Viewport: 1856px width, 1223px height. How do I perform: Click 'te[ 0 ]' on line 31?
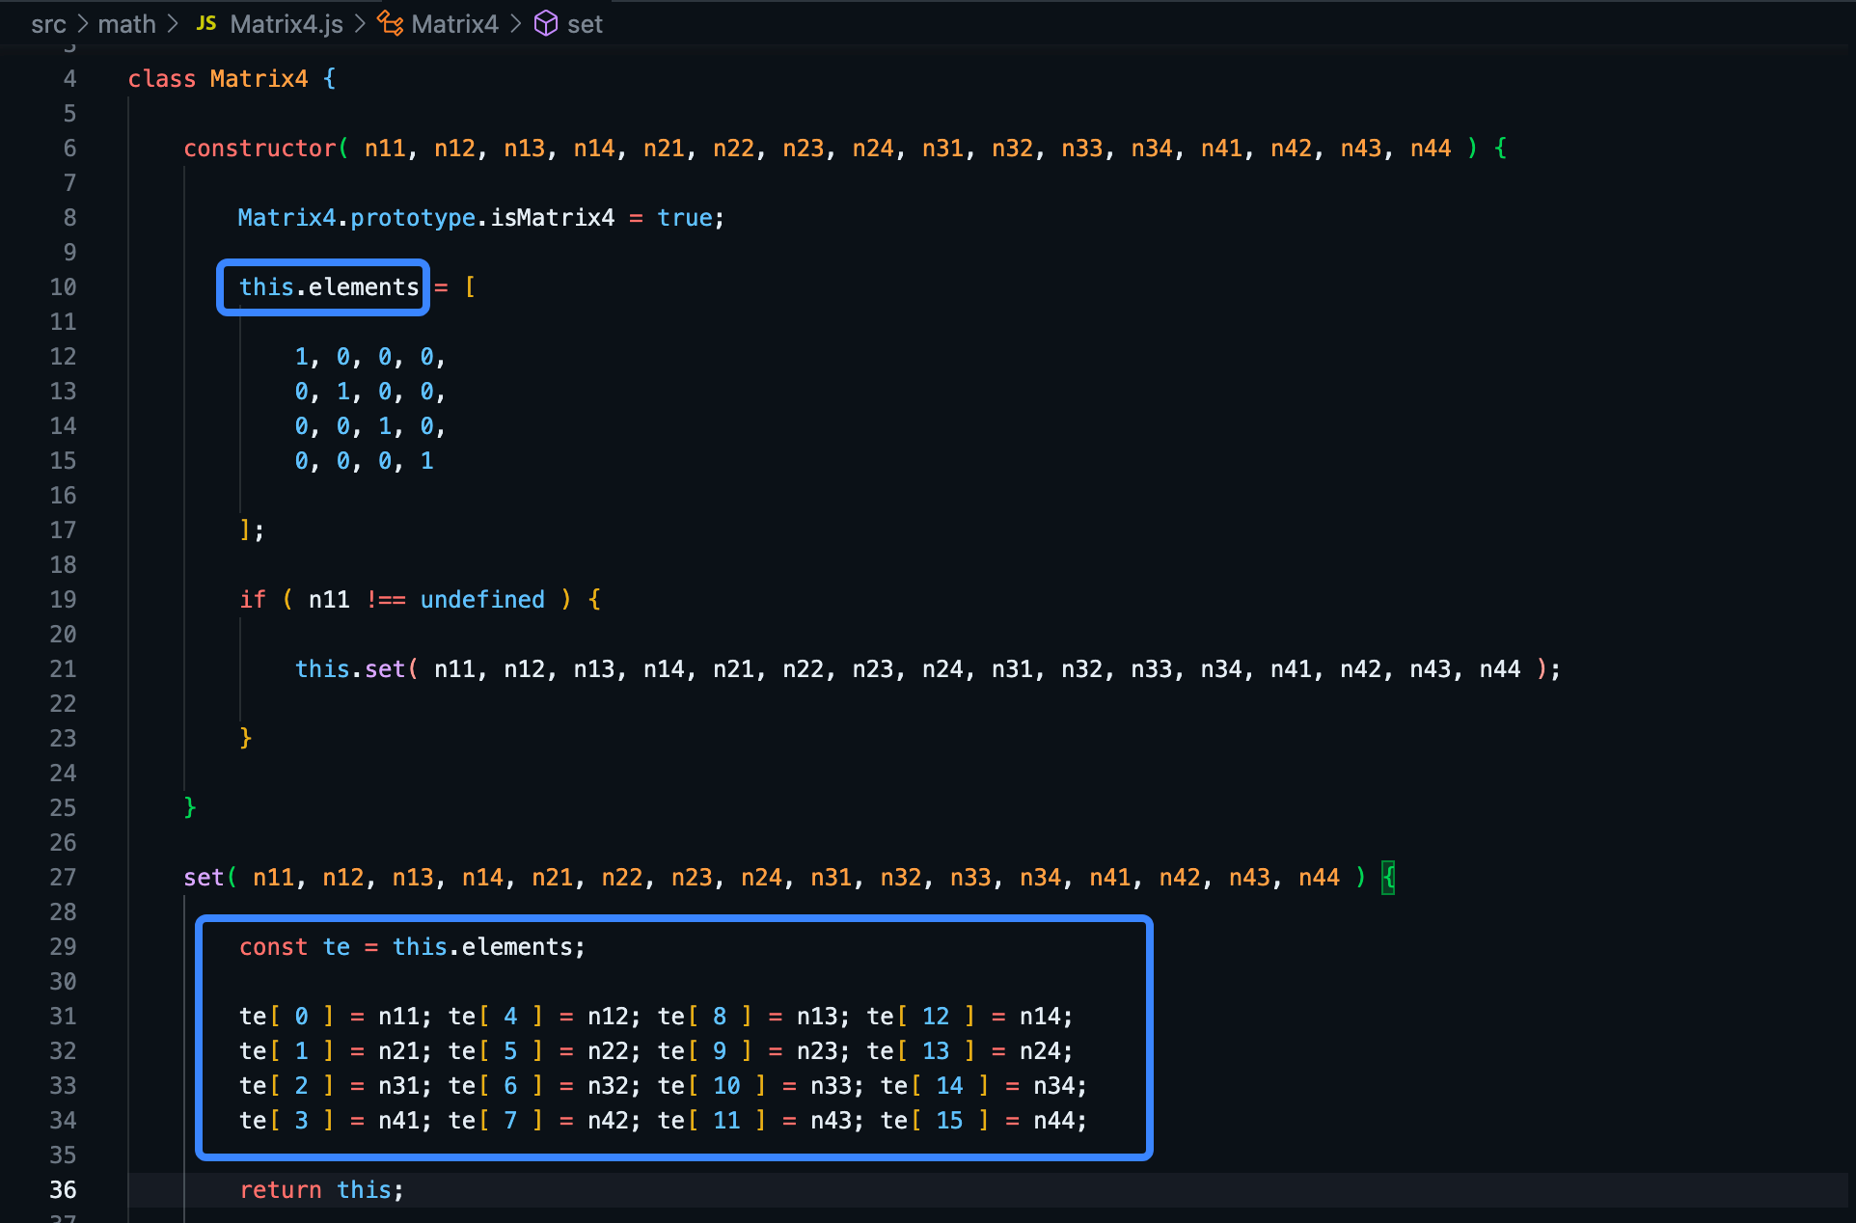coord(287,1017)
